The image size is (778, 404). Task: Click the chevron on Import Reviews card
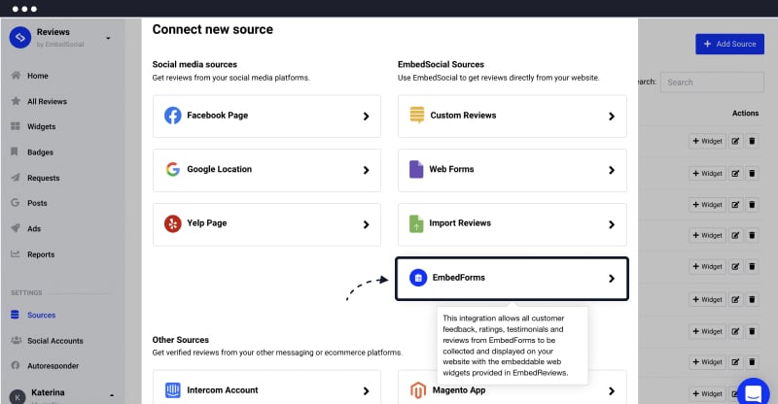coord(612,224)
